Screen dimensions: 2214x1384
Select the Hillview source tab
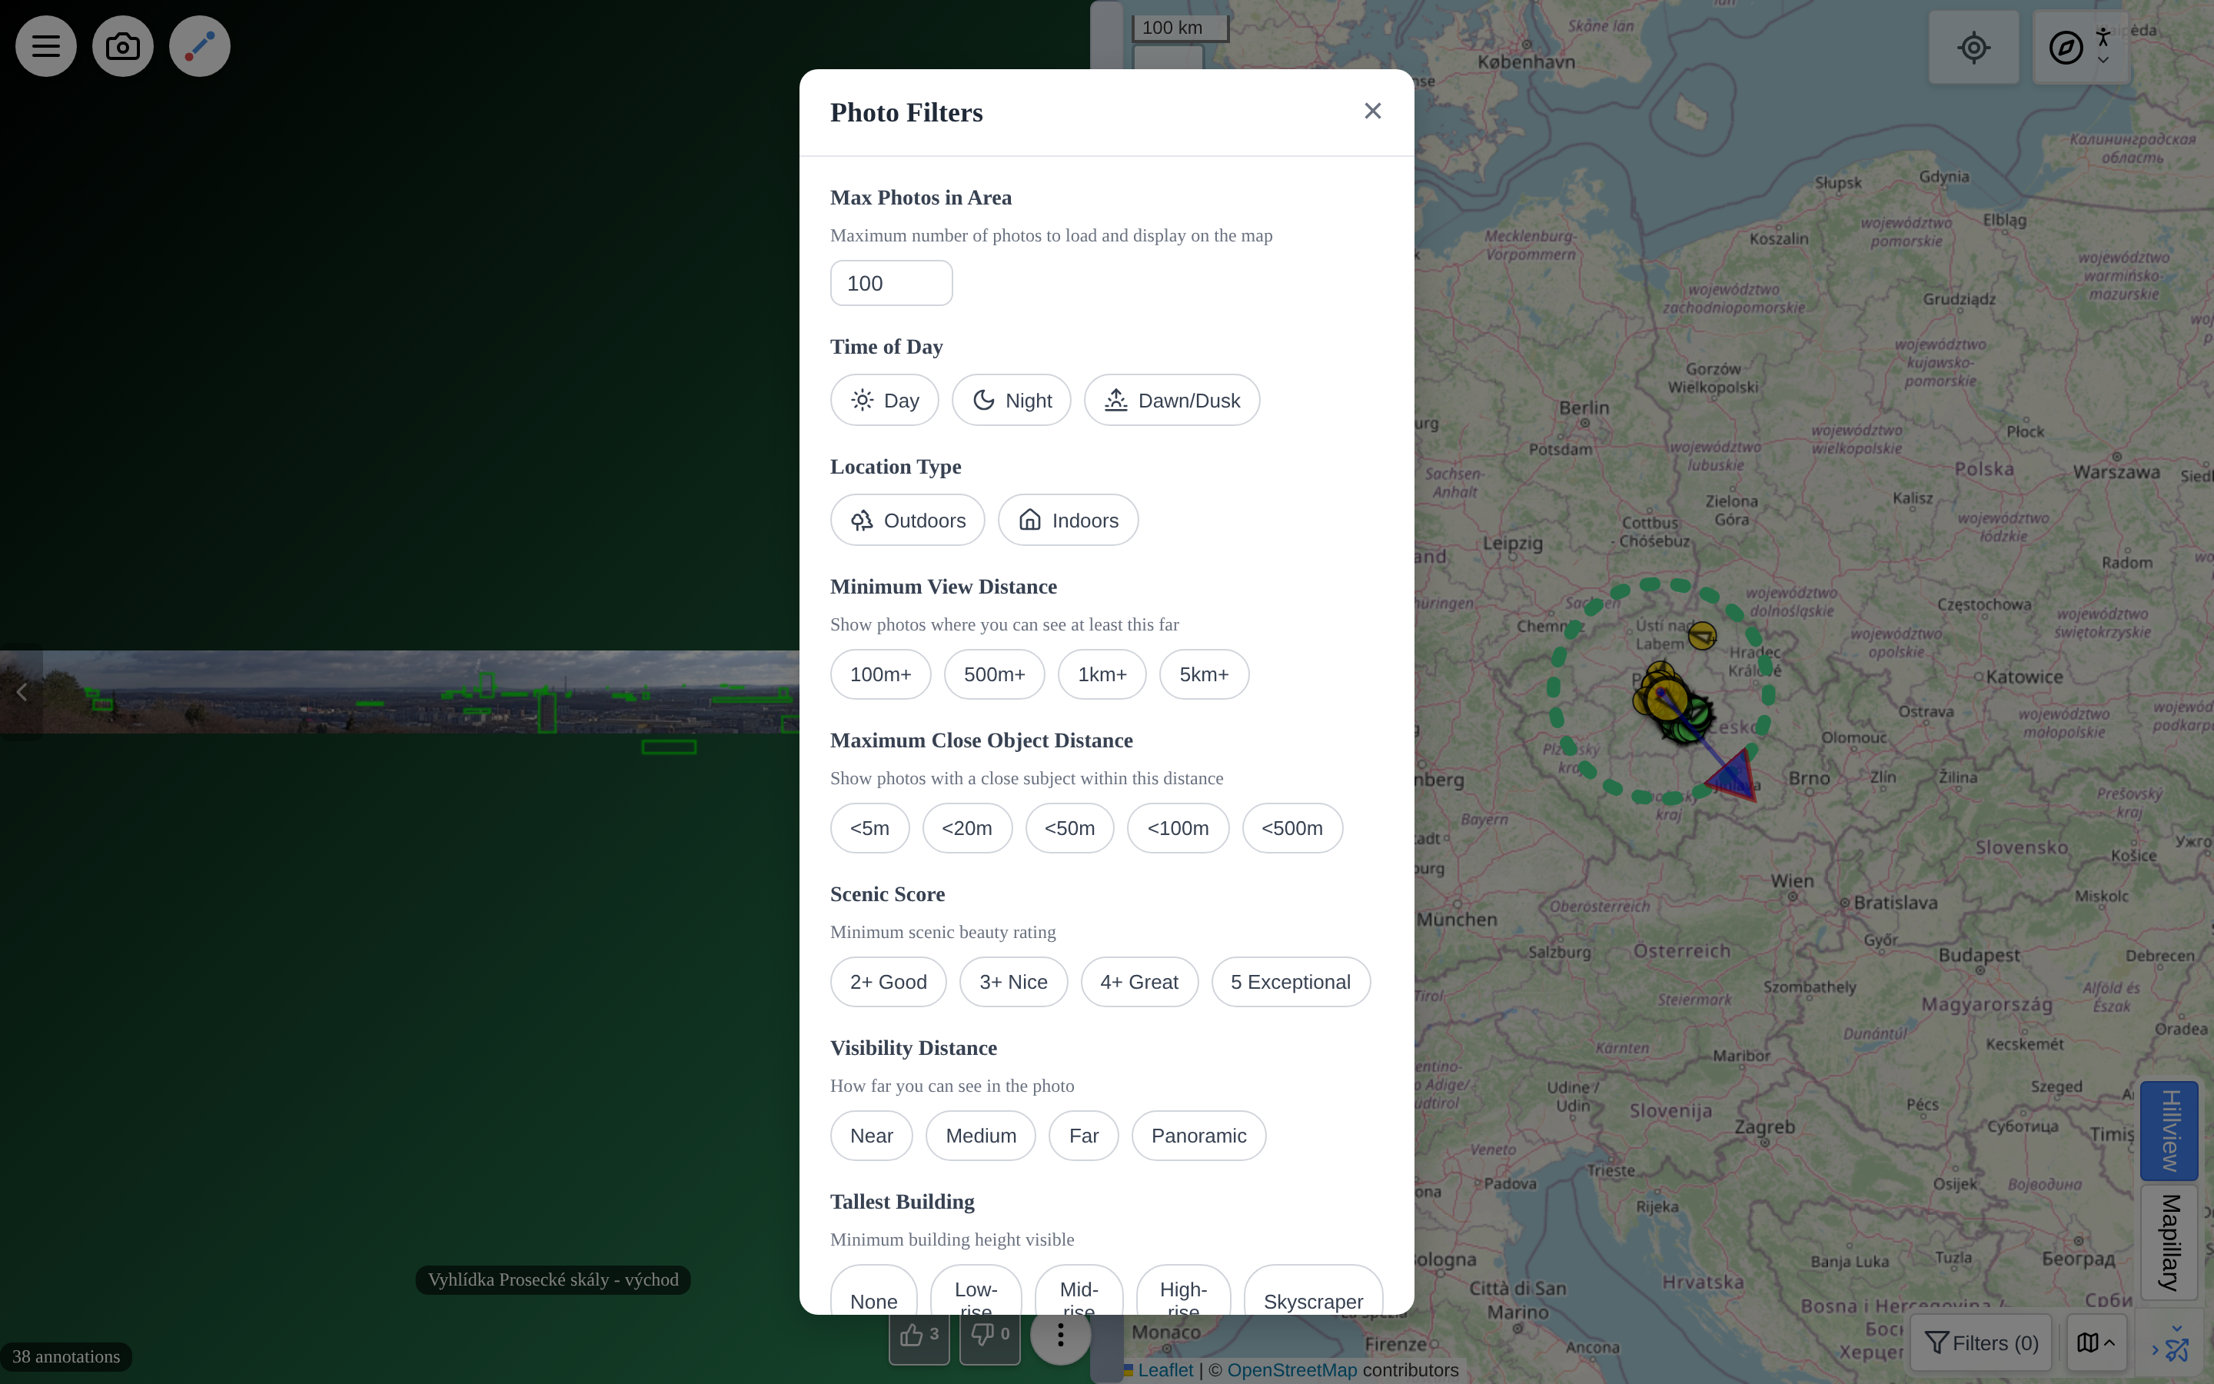(2169, 1130)
